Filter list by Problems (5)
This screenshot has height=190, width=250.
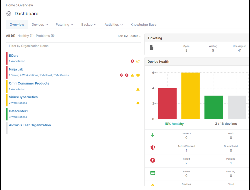pyautogui.click(x=45, y=36)
